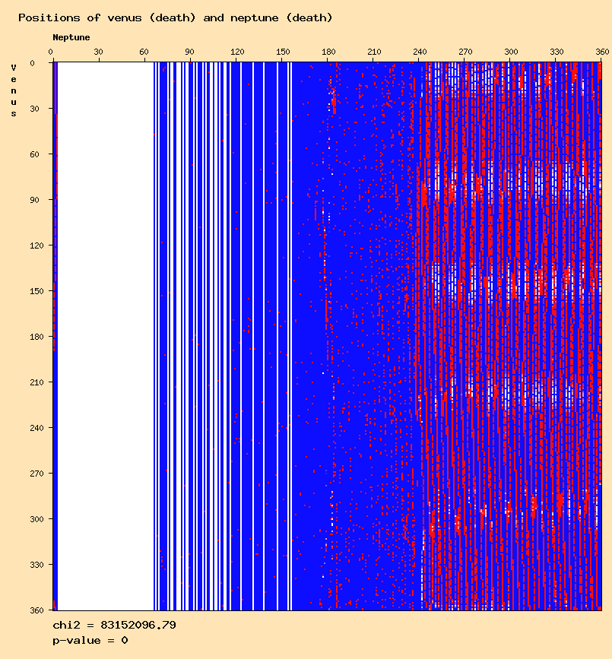The image size is (612, 659).
Task: Click the large white empty region of heatmap
Action: tap(106, 336)
